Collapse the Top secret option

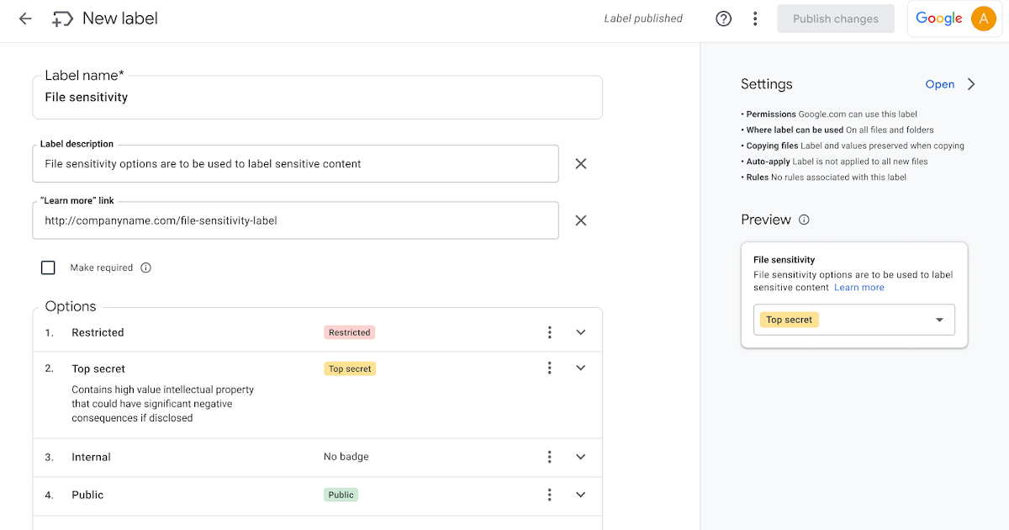point(580,368)
